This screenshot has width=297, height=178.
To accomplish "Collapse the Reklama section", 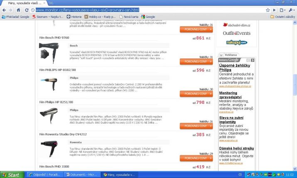I will point(221,55).
